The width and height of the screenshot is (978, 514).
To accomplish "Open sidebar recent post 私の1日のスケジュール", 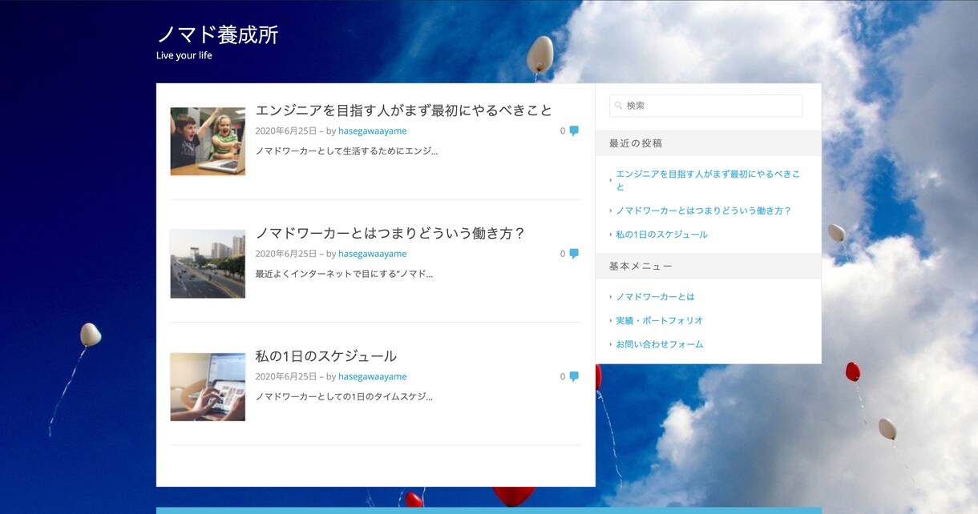I will [x=661, y=235].
